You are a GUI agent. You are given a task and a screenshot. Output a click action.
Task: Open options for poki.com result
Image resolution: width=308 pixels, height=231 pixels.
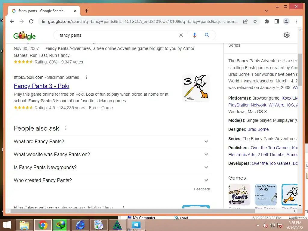[86, 77]
